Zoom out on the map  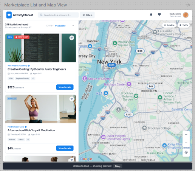tap(186, 143)
